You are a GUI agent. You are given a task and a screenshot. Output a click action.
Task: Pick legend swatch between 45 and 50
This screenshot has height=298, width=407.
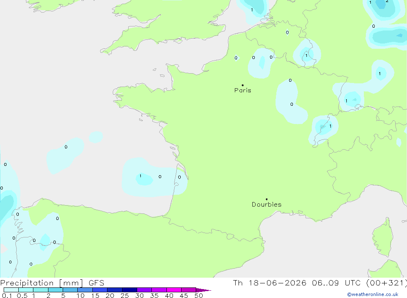(189, 290)
